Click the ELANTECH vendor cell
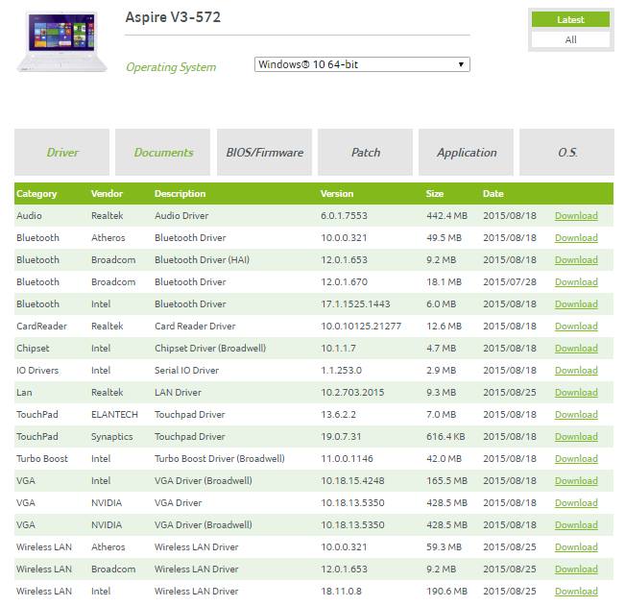 [x=114, y=415]
